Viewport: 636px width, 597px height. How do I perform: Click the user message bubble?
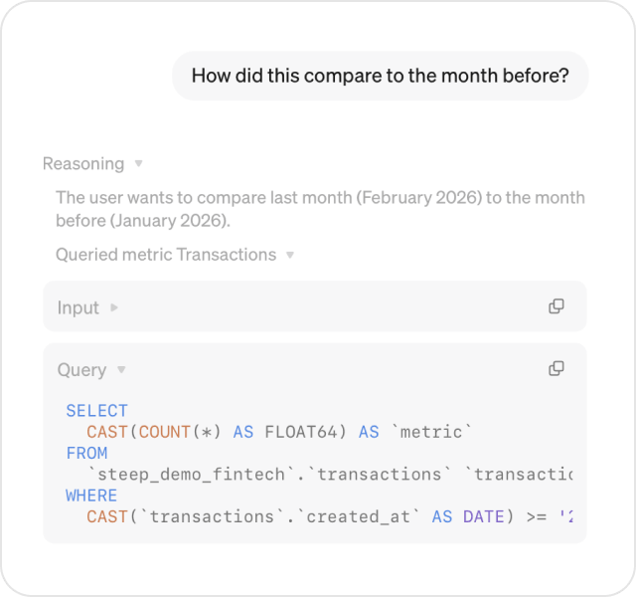click(x=380, y=76)
